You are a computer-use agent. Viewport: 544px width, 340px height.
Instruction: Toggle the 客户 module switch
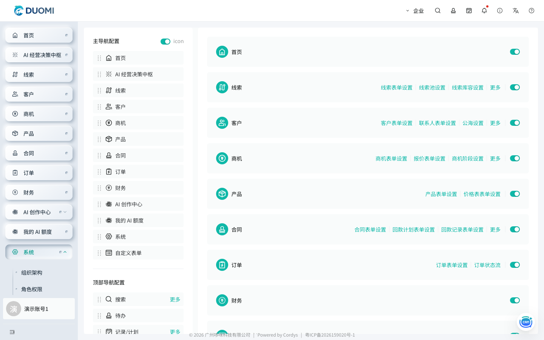click(x=515, y=123)
